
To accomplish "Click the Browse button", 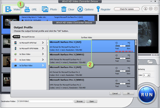I will [80, 101].
